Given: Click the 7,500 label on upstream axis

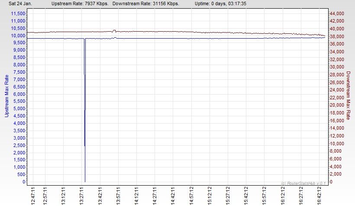Looking at the screenshot, I should (19, 72).
